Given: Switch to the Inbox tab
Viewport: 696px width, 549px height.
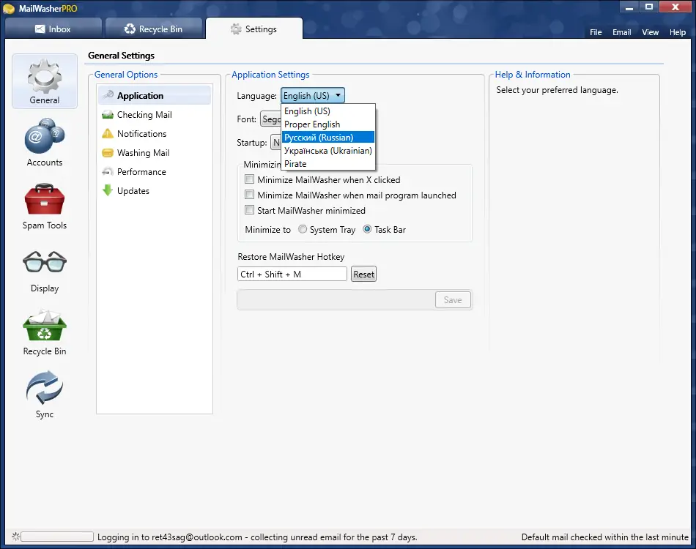Looking at the screenshot, I should [53, 29].
